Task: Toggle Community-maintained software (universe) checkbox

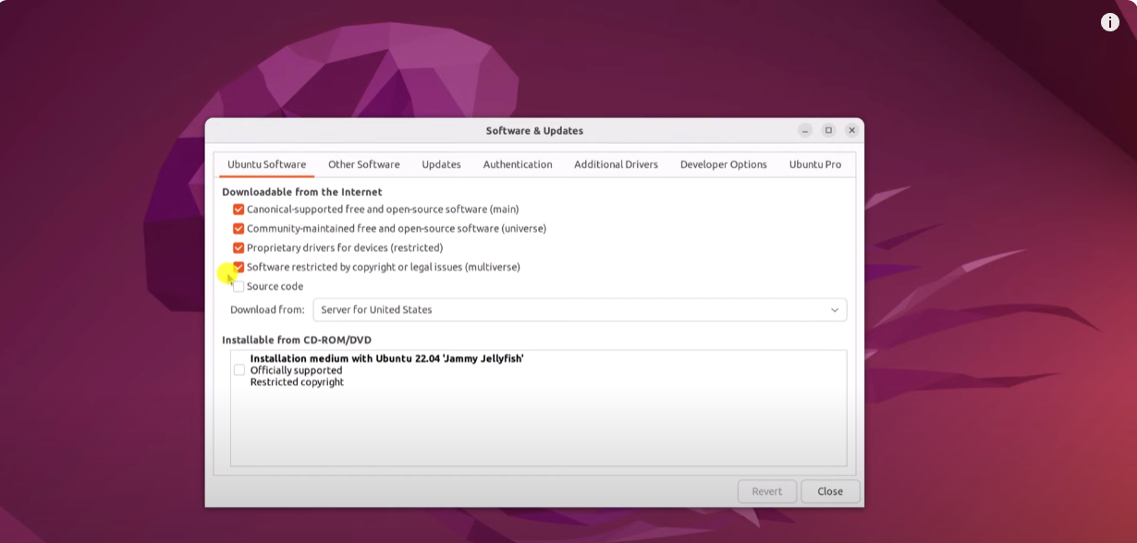Action: (x=238, y=229)
